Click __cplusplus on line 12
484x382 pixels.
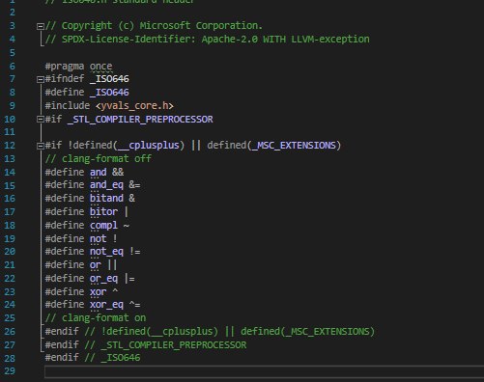[x=149, y=146]
